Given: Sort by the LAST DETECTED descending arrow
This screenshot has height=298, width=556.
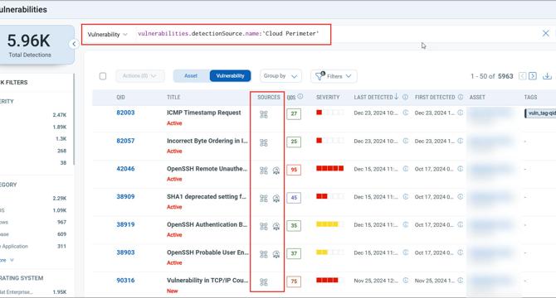Looking at the screenshot, I should (397, 97).
